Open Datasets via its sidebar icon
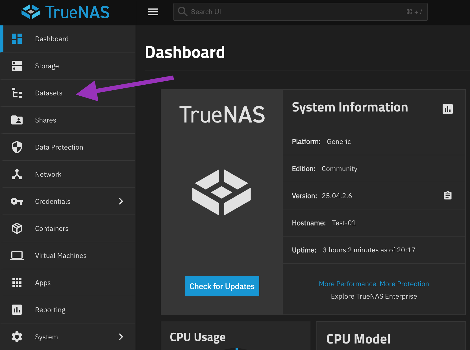The height and width of the screenshot is (350, 470). point(17,93)
